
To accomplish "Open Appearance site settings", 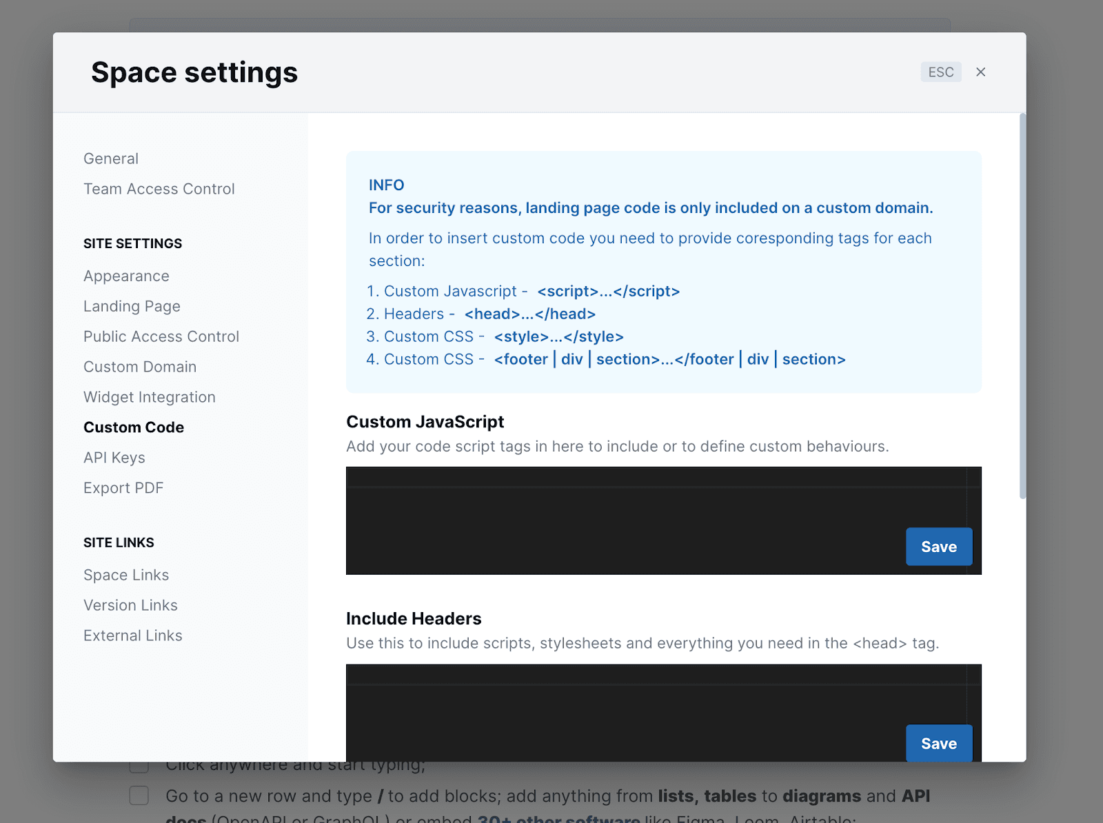I will pyautogui.click(x=126, y=276).
